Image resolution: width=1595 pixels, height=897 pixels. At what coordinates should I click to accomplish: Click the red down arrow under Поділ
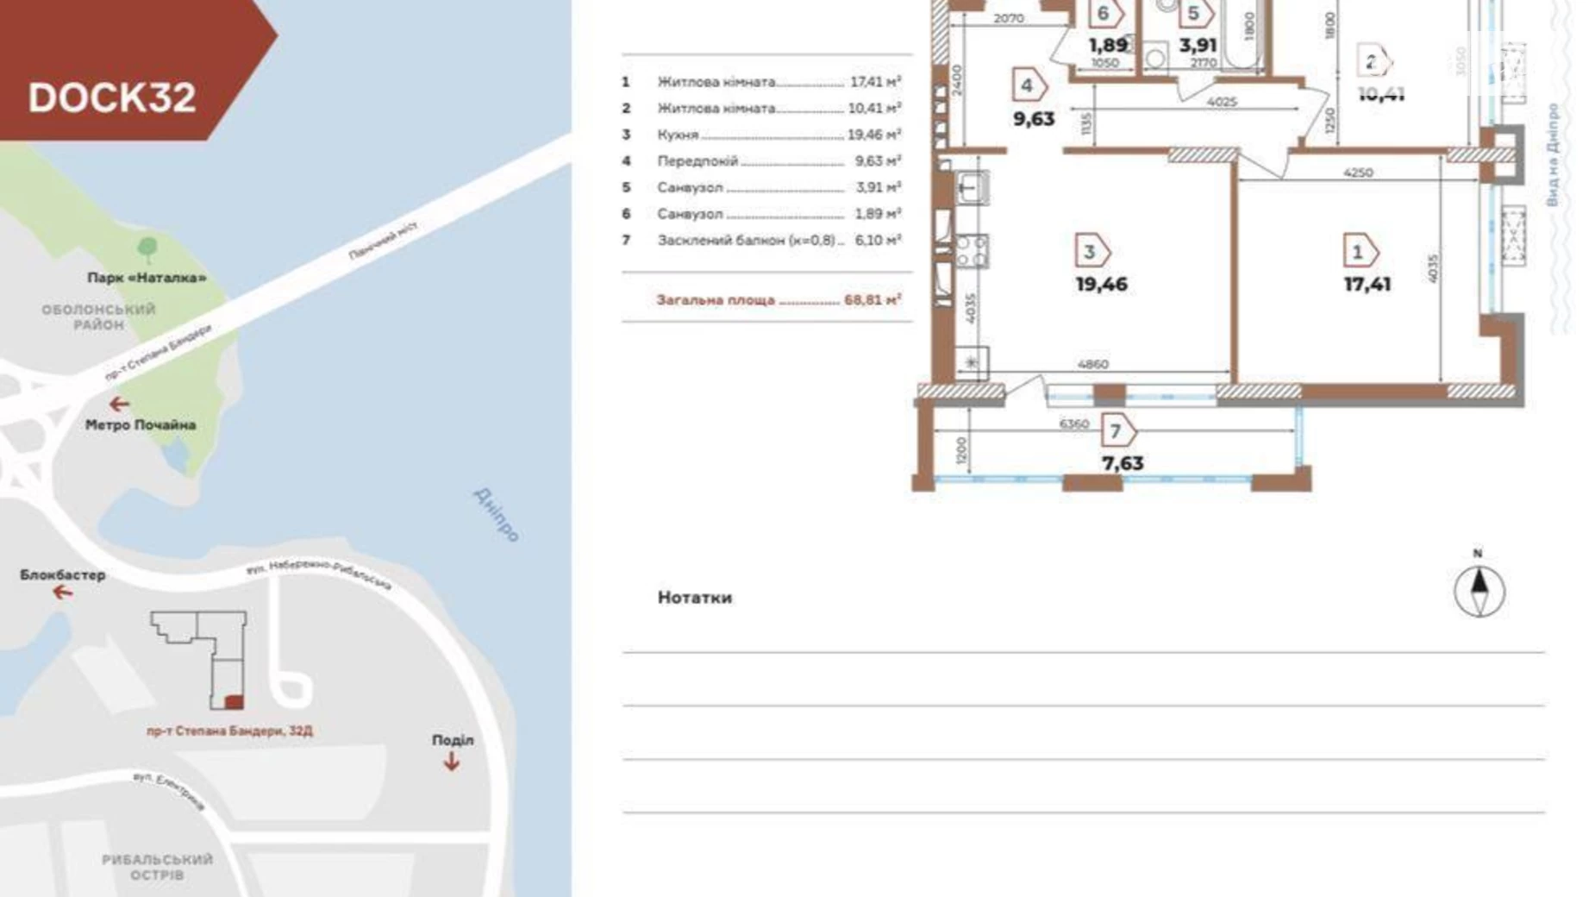pos(451,762)
